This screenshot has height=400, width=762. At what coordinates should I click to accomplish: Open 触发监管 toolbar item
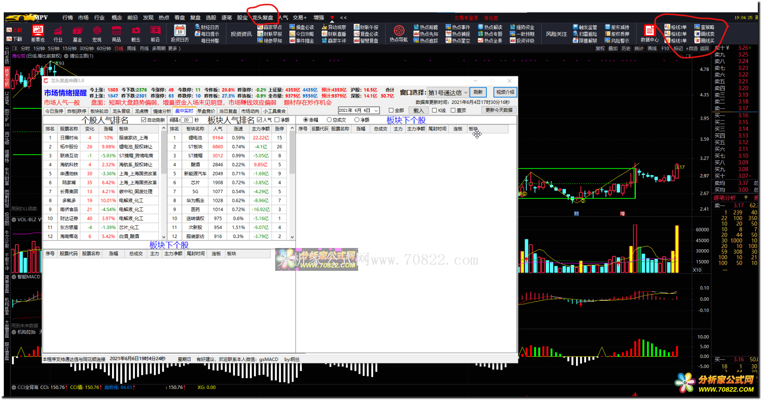point(585,27)
